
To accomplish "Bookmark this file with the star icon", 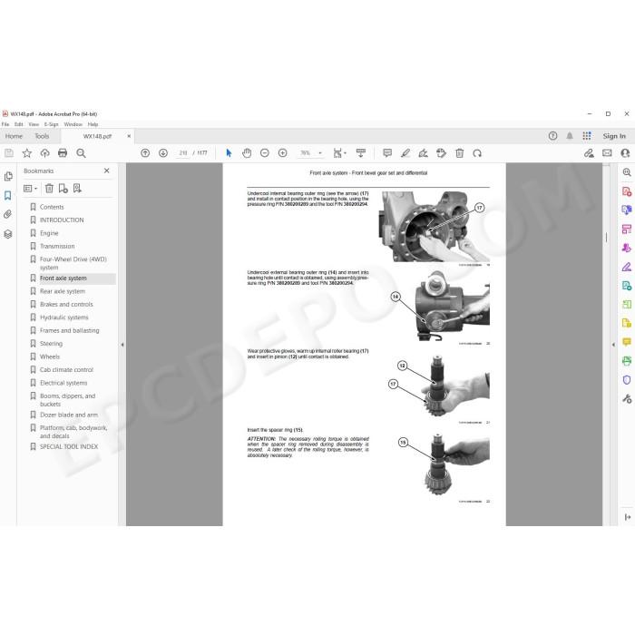I will pos(26,153).
